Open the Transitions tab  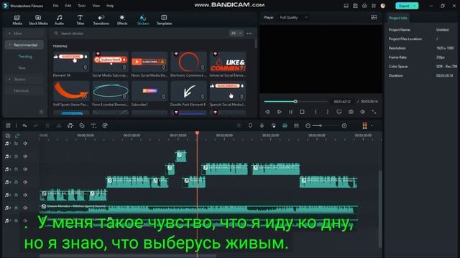pyautogui.click(x=101, y=20)
